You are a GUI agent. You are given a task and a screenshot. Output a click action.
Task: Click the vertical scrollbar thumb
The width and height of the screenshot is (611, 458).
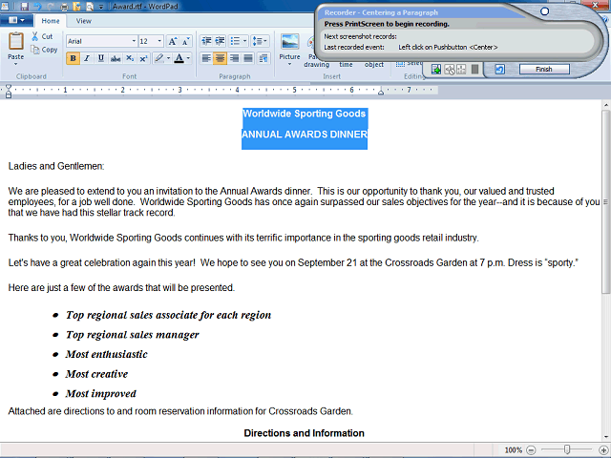click(605, 201)
